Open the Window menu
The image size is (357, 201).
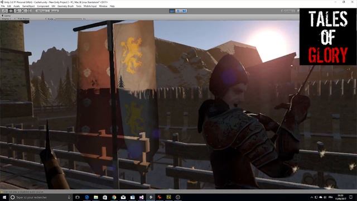(103, 6)
